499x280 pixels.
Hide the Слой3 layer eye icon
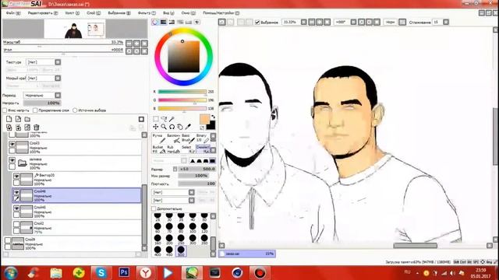[x=12, y=144]
